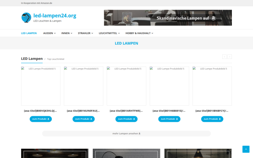The height and width of the screenshot is (158, 253).
Task: Open the middle arc floor lamp image
Action: 126,153
